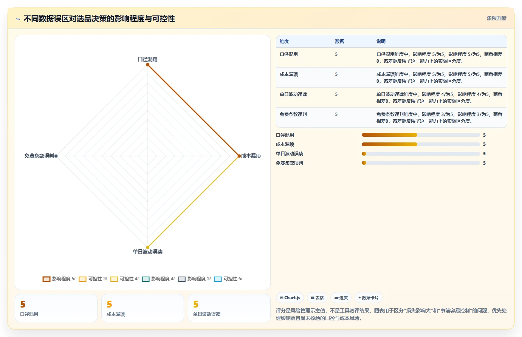522x337 pixels.
Task: Click the 说明 column header
Action: tap(381, 42)
